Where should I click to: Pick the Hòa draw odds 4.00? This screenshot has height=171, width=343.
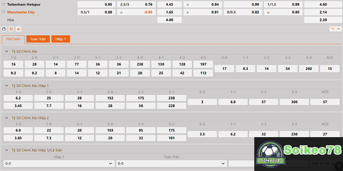[x=169, y=20]
